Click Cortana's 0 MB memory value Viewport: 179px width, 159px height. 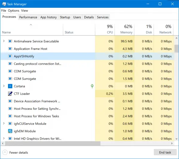[x=129, y=86]
